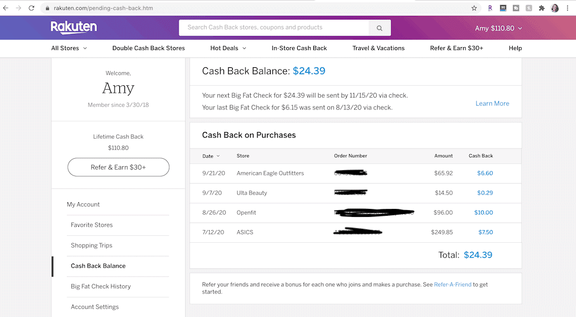Screen dimensions: 576x317
Task: Click Openfit store name
Action: click(x=246, y=212)
